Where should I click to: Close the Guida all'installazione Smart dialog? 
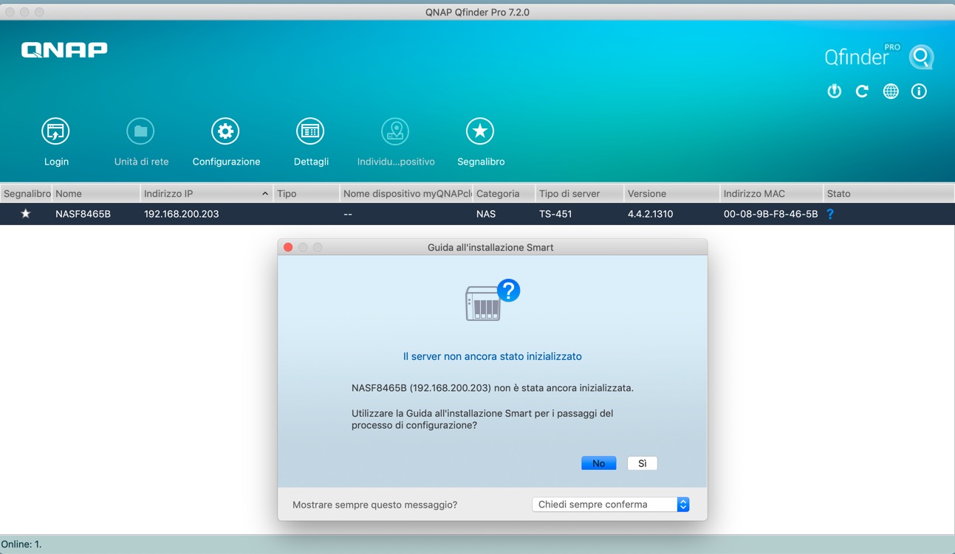click(288, 247)
